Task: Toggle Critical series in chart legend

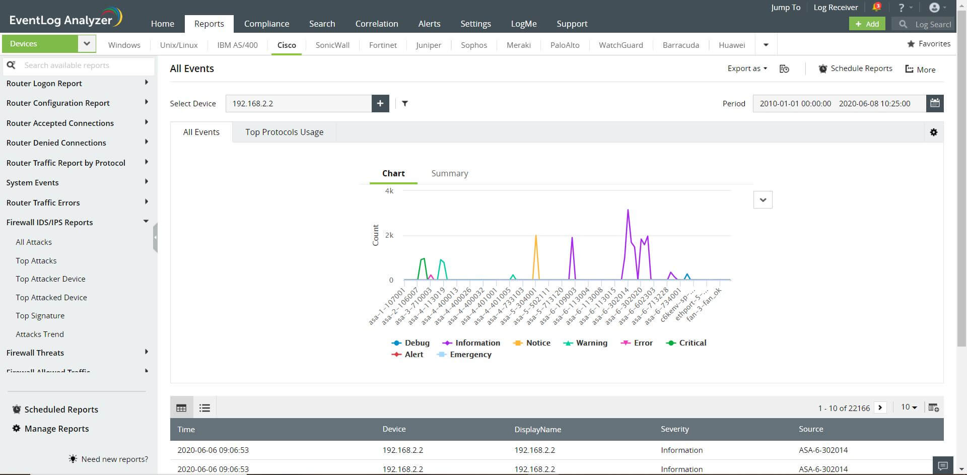Action: [686, 343]
